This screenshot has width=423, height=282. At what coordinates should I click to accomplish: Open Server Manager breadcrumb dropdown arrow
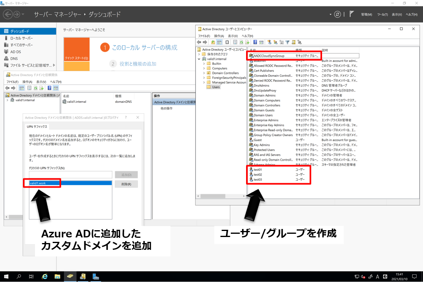click(331, 14)
